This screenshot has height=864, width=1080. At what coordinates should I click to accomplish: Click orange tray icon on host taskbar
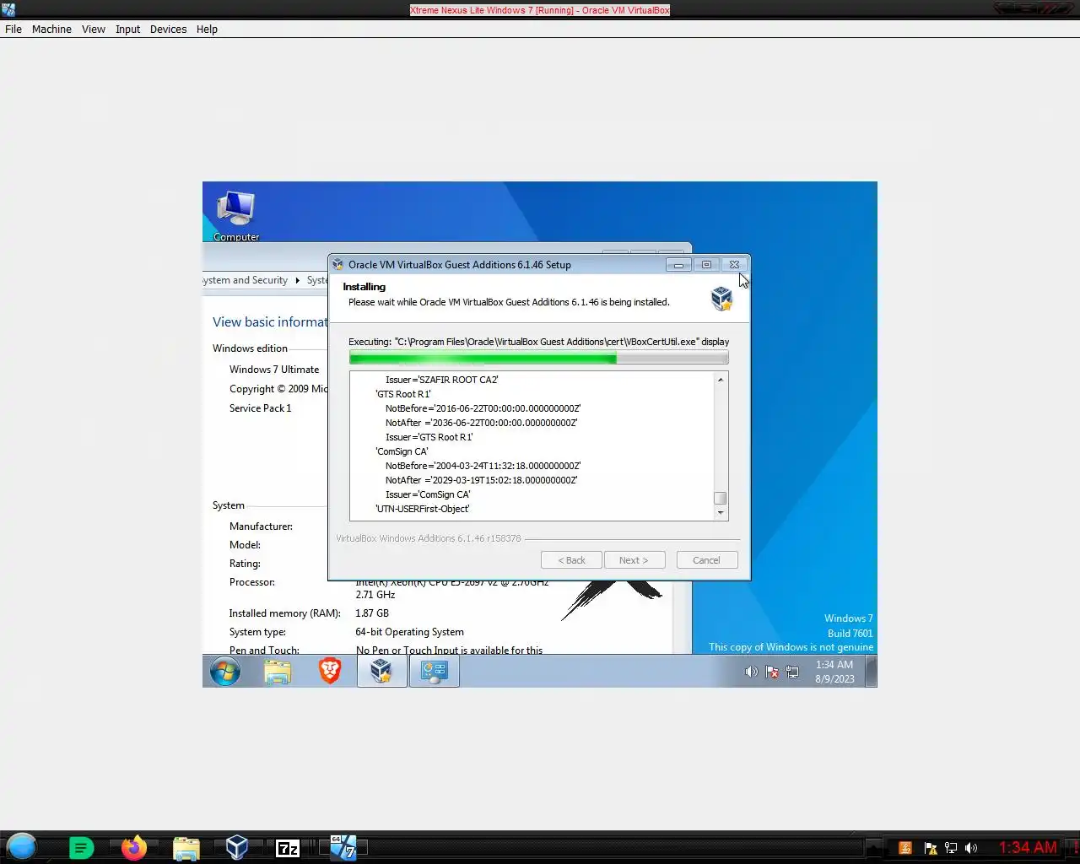coord(905,848)
